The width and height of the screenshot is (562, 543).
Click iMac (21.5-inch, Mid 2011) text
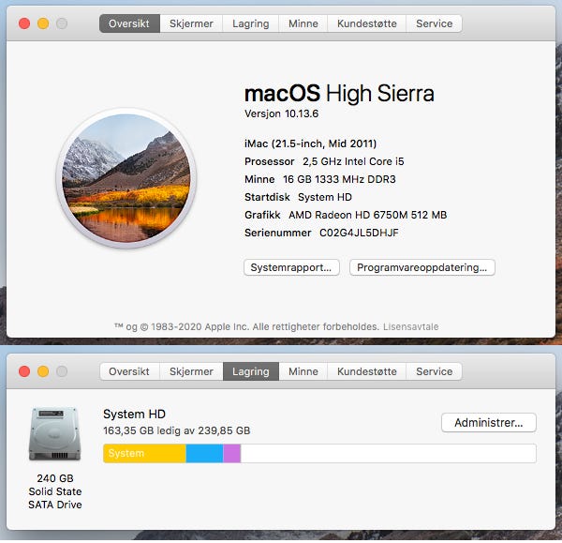pyautogui.click(x=310, y=143)
